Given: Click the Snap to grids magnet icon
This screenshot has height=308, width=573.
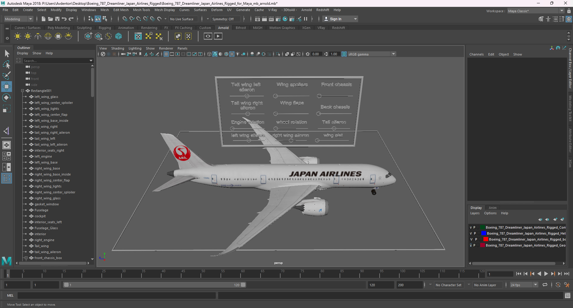Looking at the screenshot, I should (x=125, y=19).
